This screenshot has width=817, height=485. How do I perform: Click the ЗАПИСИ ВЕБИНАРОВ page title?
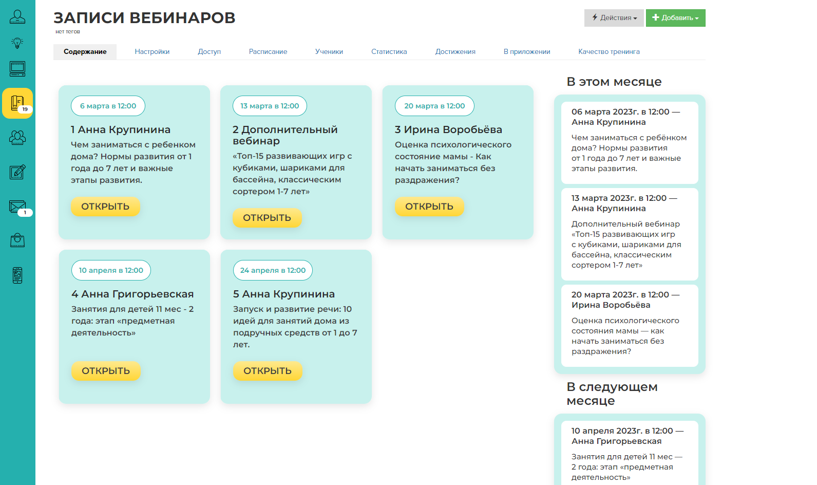(144, 17)
